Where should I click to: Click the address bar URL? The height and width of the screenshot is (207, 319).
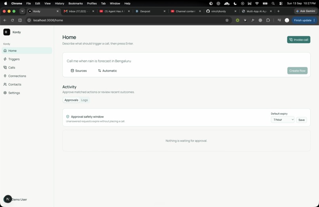tap(48, 20)
